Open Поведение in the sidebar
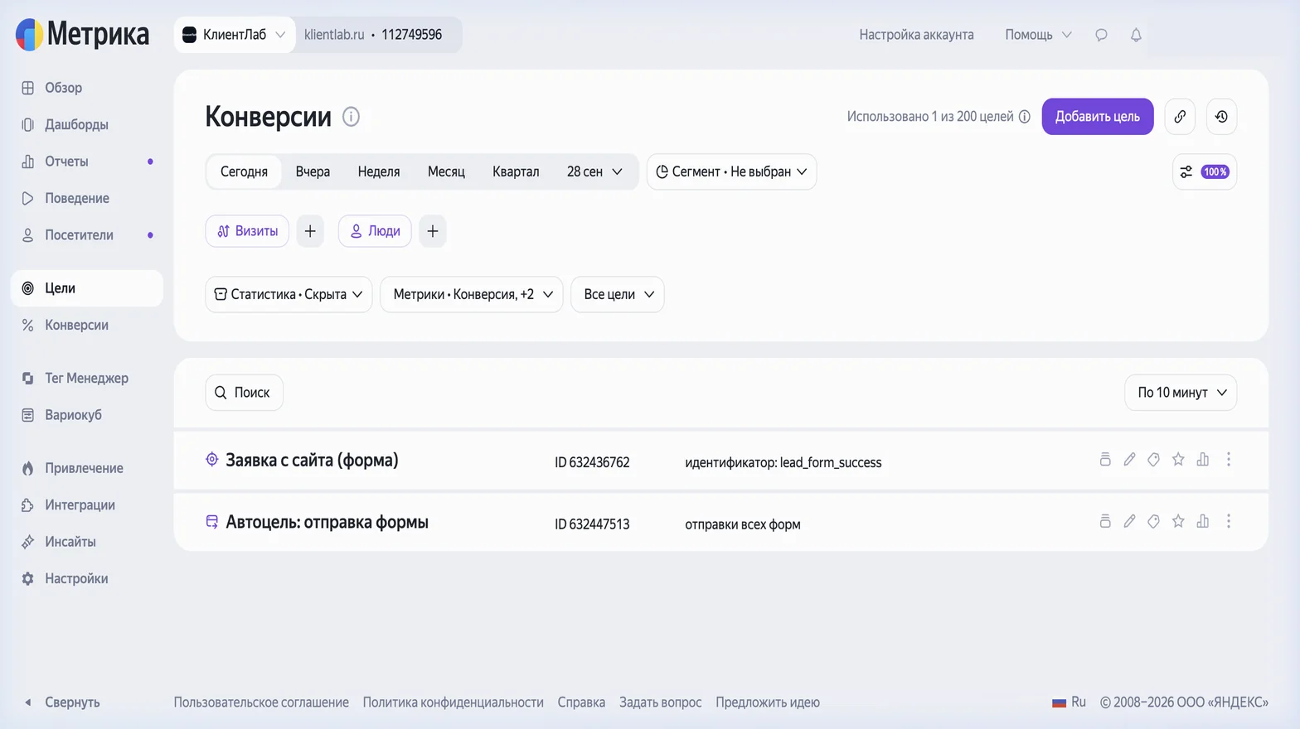 (x=86, y=198)
